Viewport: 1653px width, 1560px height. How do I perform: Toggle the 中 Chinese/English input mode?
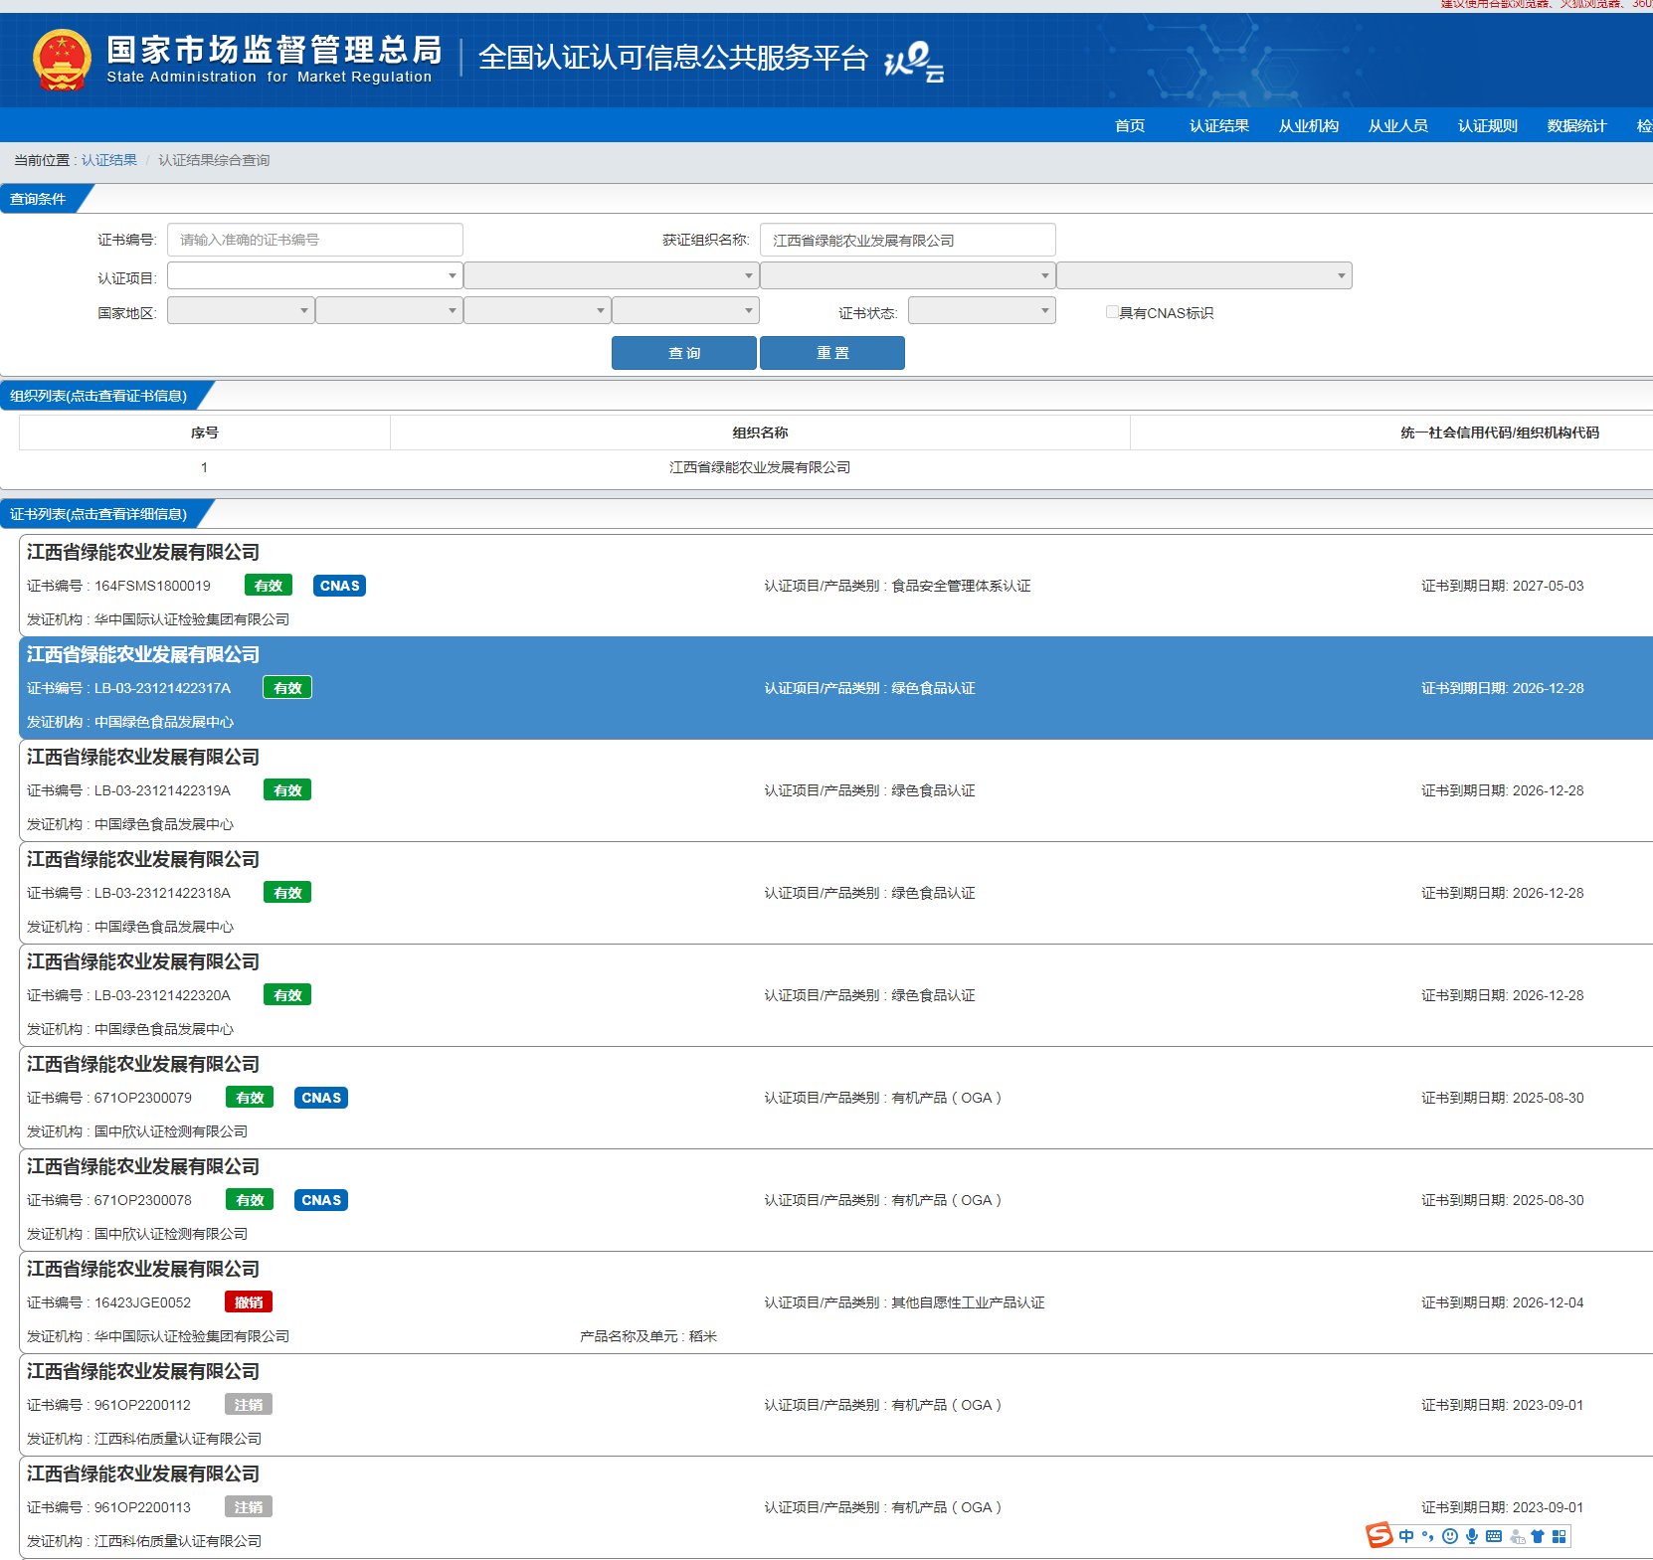(1406, 1536)
